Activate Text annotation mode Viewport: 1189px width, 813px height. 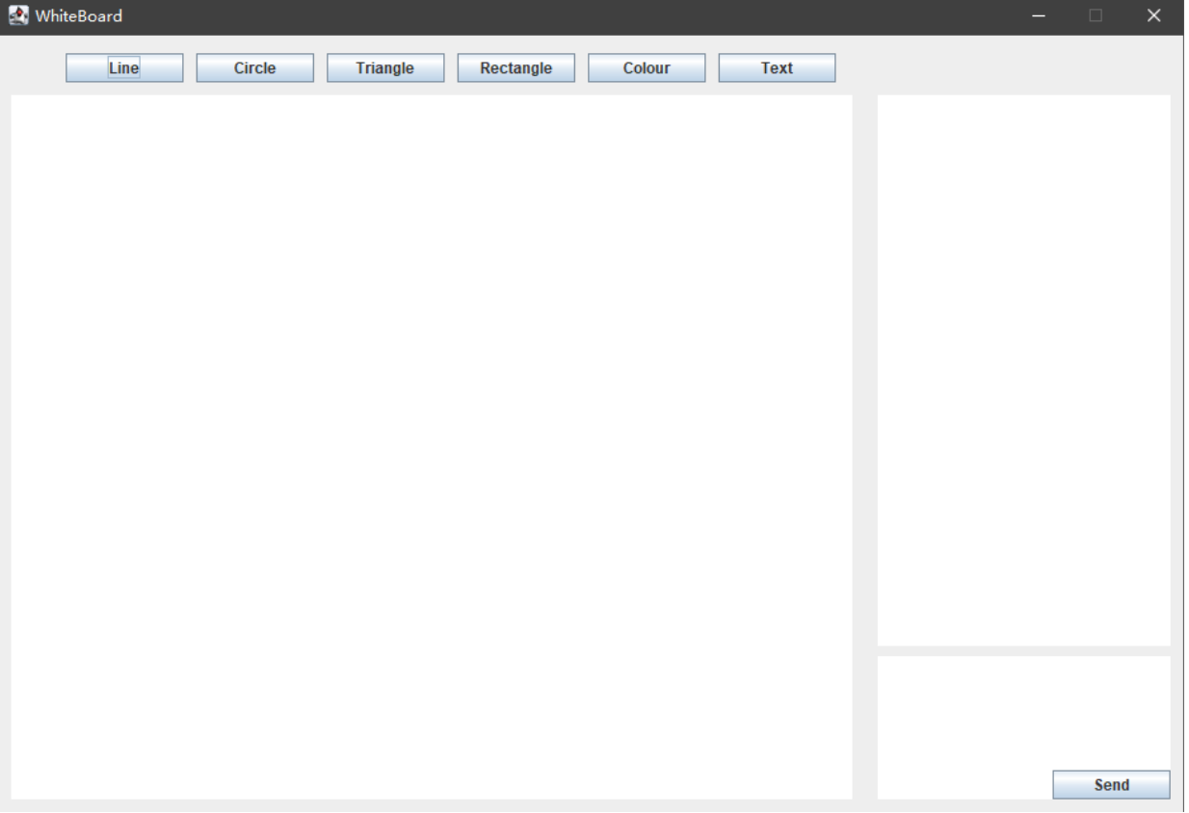[x=778, y=67]
